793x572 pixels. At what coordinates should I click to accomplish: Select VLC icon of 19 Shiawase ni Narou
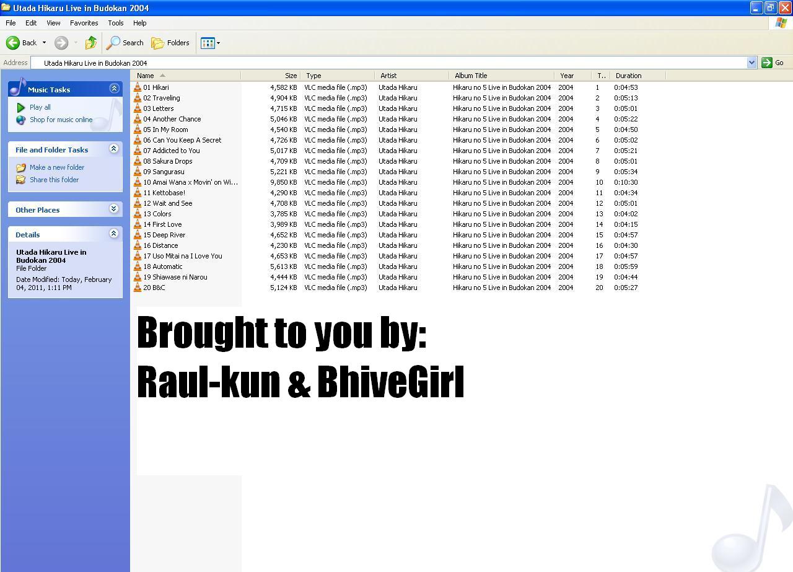[138, 277]
